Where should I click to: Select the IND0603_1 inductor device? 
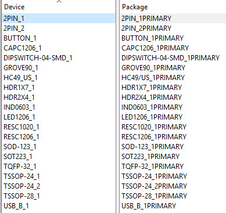click(59, 107)
